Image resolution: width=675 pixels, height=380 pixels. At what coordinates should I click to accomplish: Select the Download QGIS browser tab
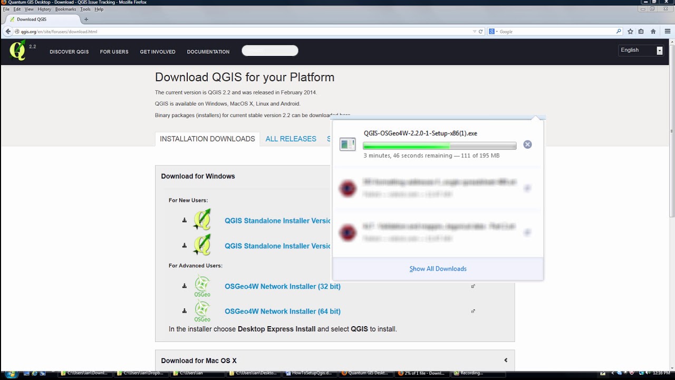(43, 20)
